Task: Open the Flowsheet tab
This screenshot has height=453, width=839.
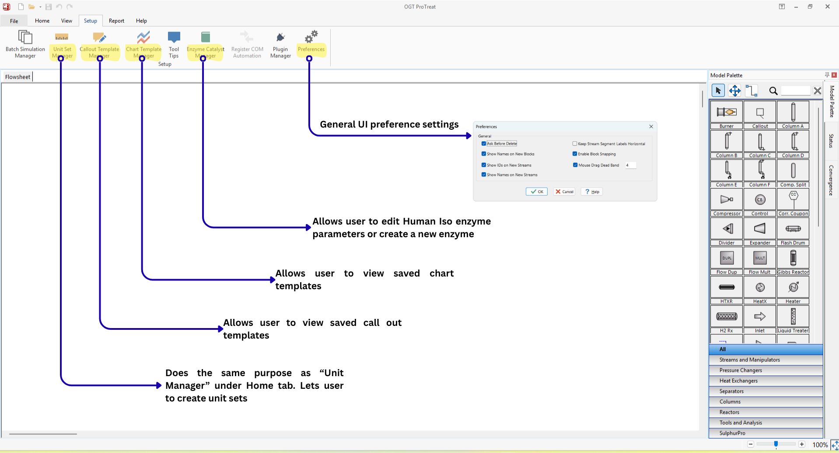Action: click(17, 77)
